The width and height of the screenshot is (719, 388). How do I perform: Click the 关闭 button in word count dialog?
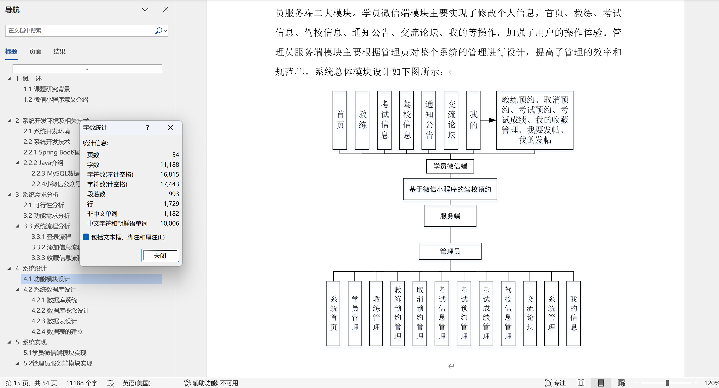tap(160, 255)
